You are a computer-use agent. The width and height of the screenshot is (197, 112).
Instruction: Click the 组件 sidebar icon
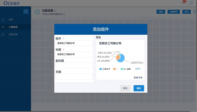pyautogui.click(x=3, y=20)
